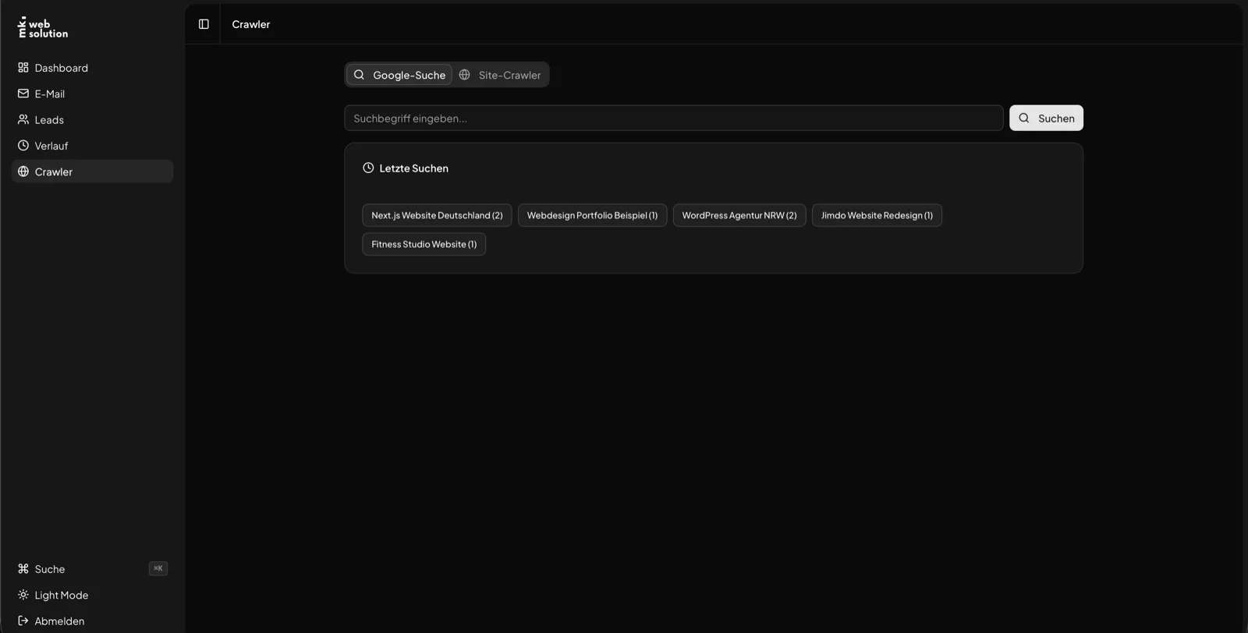Viewport: 1248px width, 633px height.
Task: Select recent search WordPress Agentur NRW
Action: [x=739, y=215]
